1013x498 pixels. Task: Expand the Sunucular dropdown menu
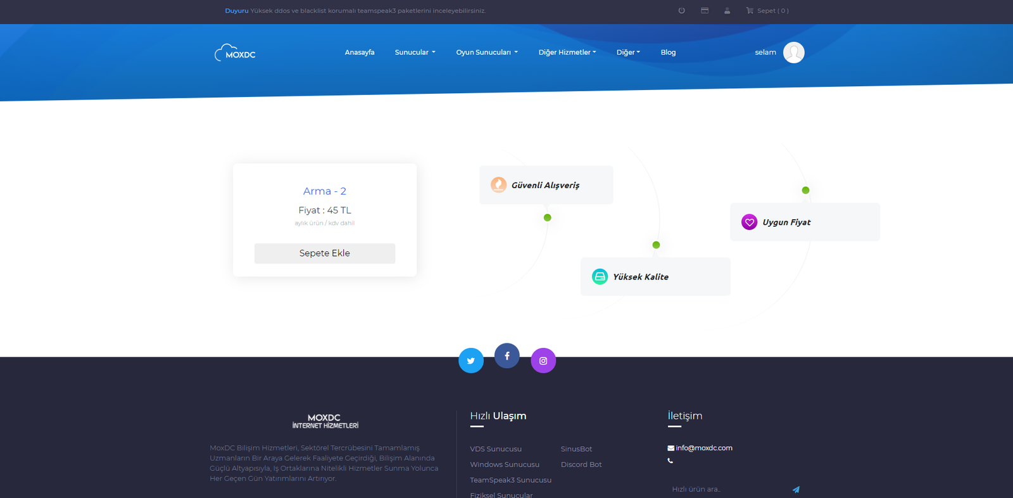click(x=415, y=53)
